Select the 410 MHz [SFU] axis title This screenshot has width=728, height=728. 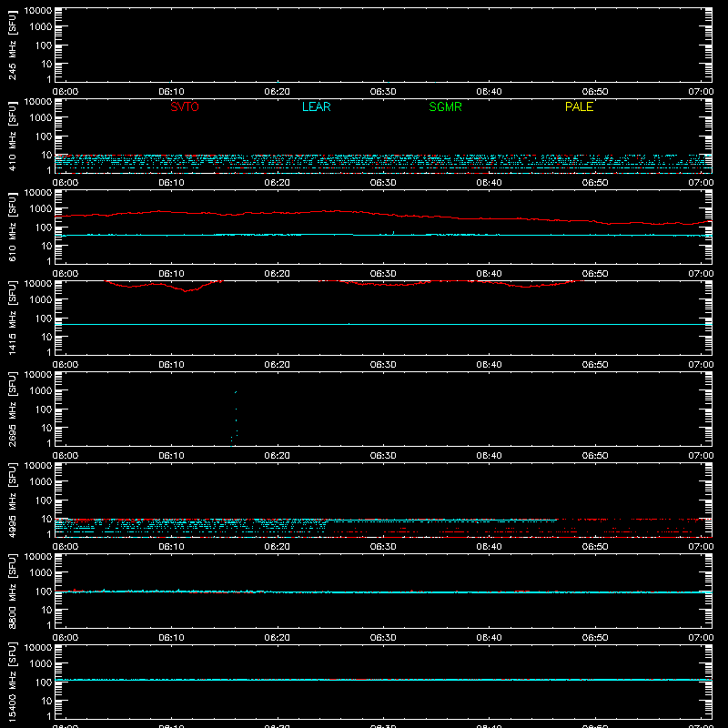tap(12, 136)
